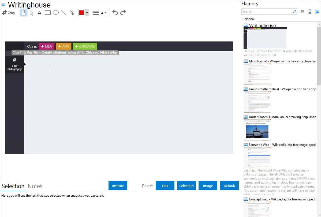This screenshot has height=217, width=321.
Task: Click the APA citation button
Action: (x=64, y=46)
